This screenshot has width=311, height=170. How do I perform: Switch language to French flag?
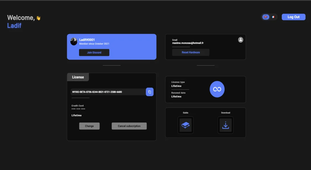pyautogui.click(x=273, y=17)
